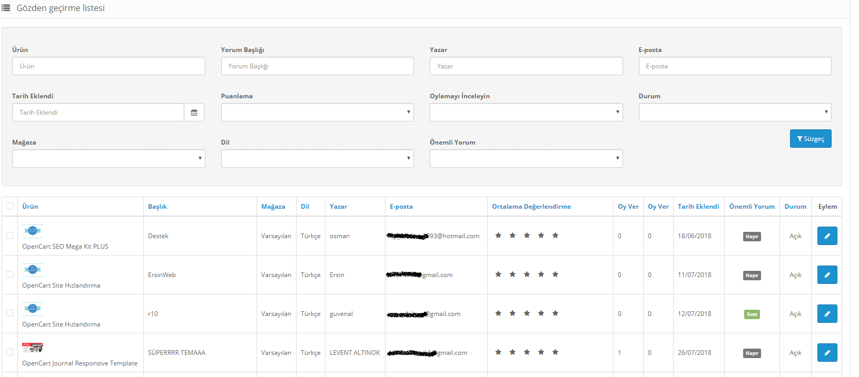Click the Hayır badge in the SÜPERRRR TEMAAA row
This screenshot has height=377, width=859.
[752, 353]
